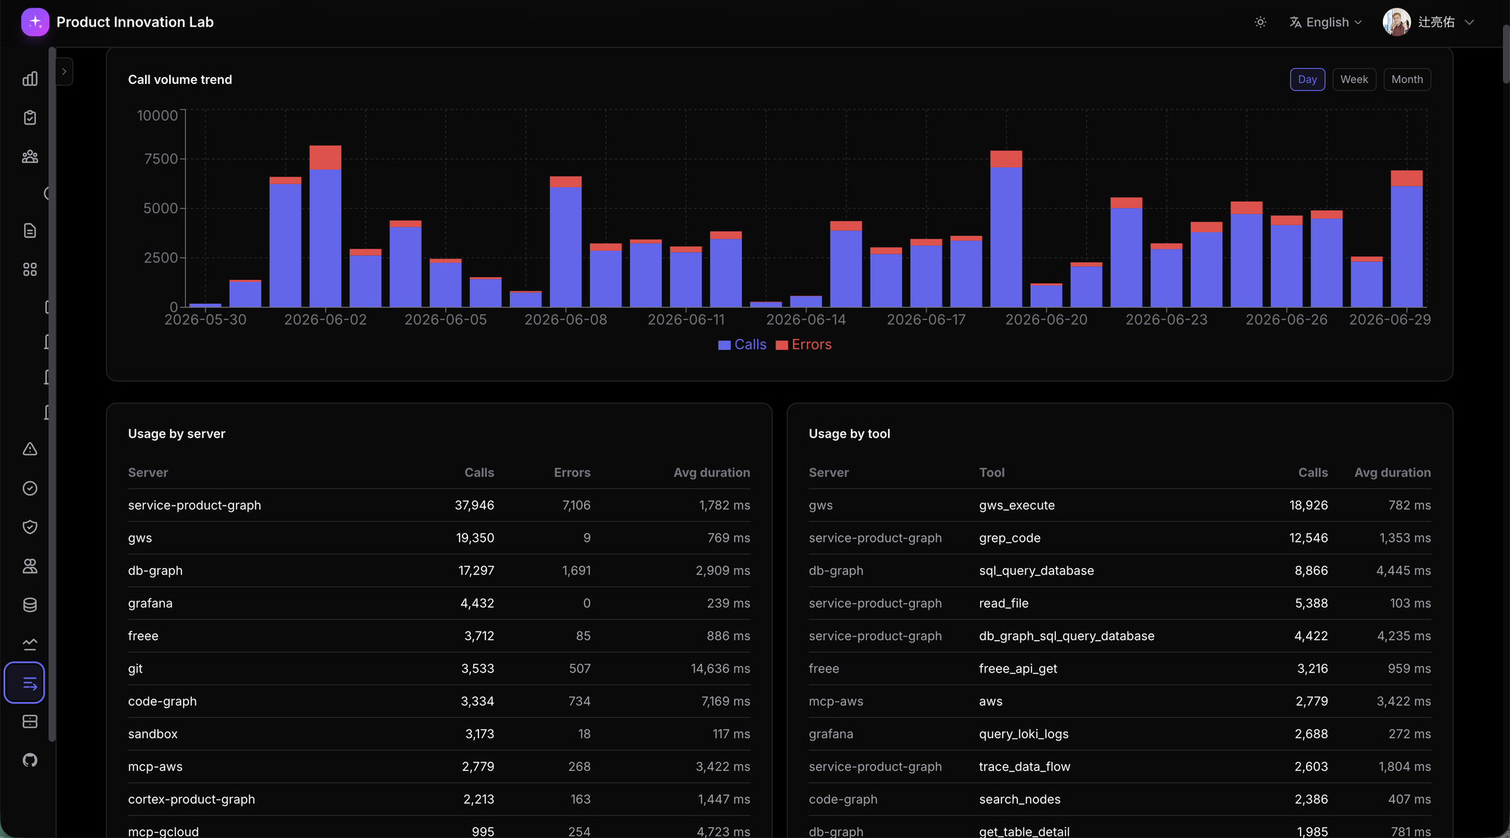Image resolution: width=1510 pixels, height=838 pixels.
Task: Click the search_nodes tool entry
Action: click(x=1020, y=799)
